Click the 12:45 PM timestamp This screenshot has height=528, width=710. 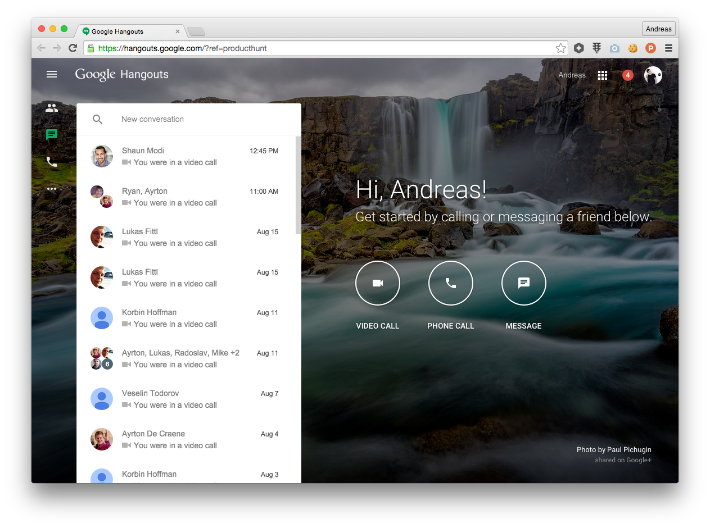point(264,151)
